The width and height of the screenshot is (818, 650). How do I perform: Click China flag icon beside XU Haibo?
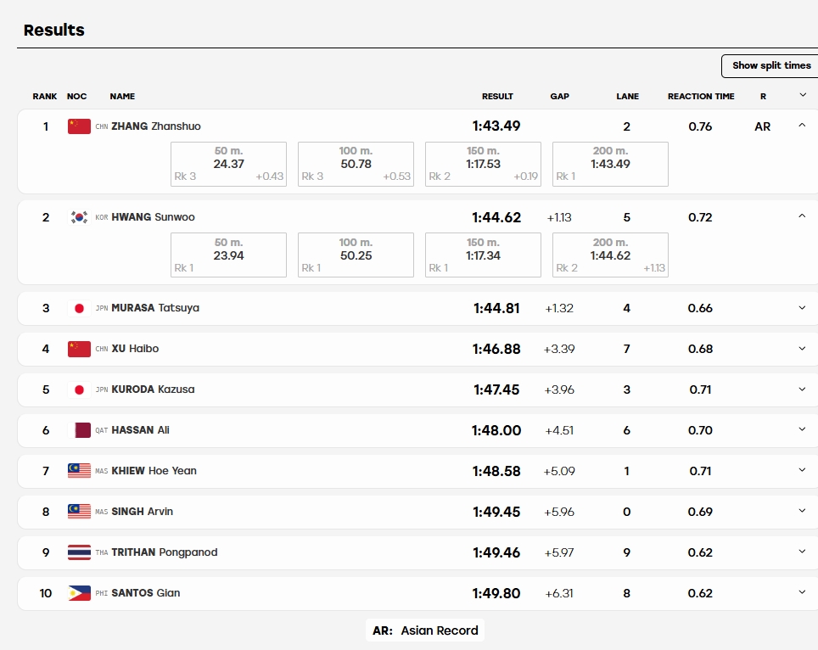(79, 349)
